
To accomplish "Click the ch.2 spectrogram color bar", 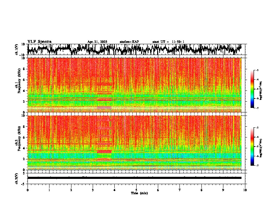I will pos(252,147).
